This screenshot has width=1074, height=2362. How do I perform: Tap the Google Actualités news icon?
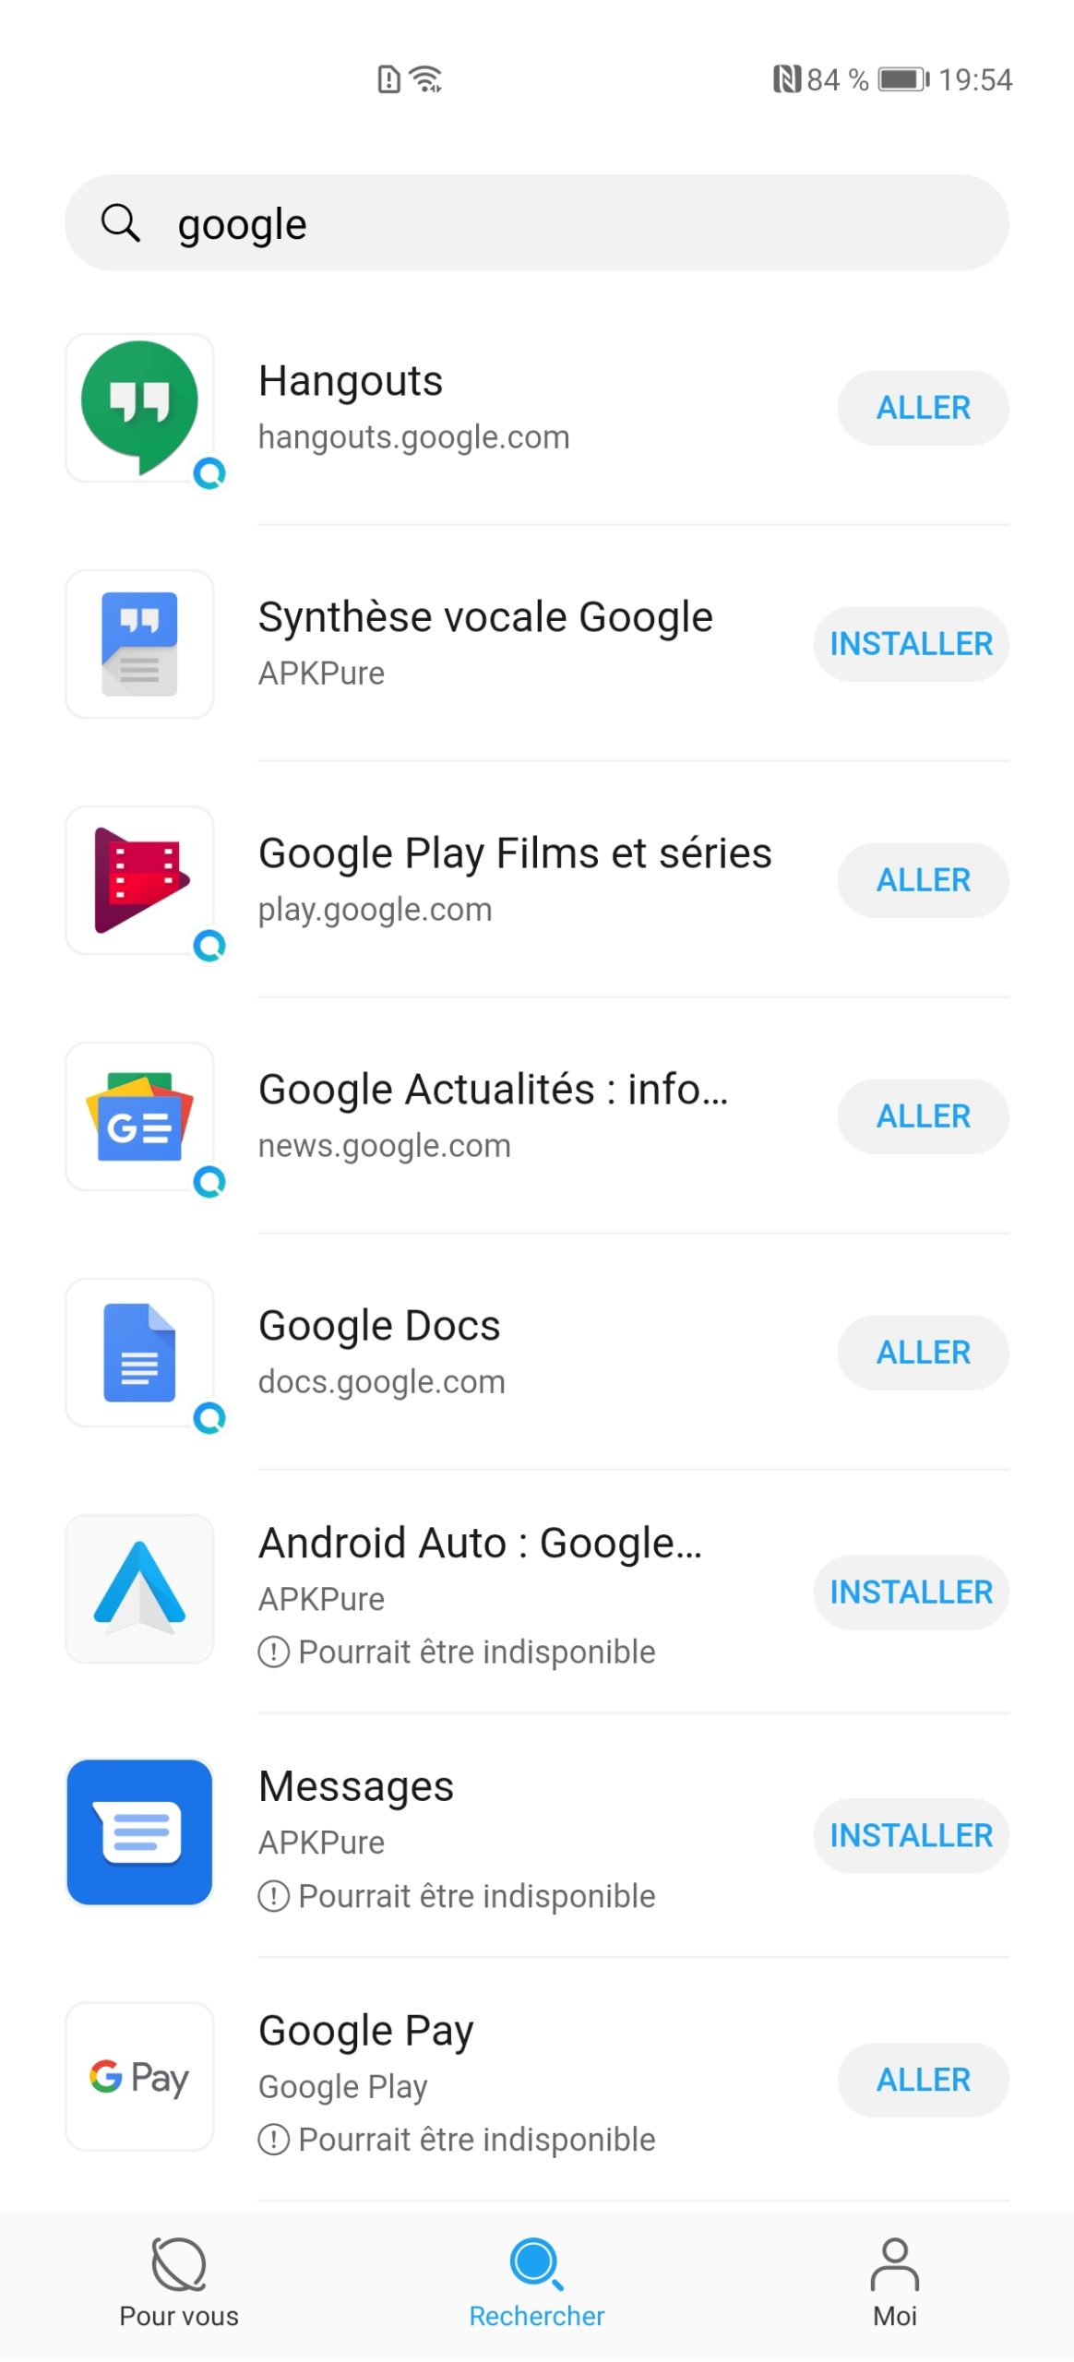[139, 1115]
